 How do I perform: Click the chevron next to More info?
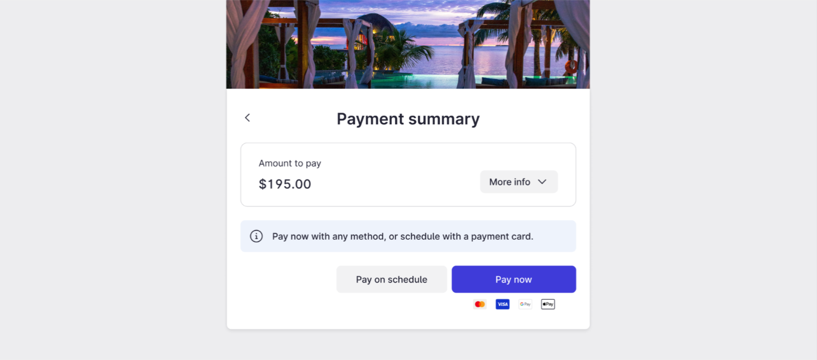[542, 182]
